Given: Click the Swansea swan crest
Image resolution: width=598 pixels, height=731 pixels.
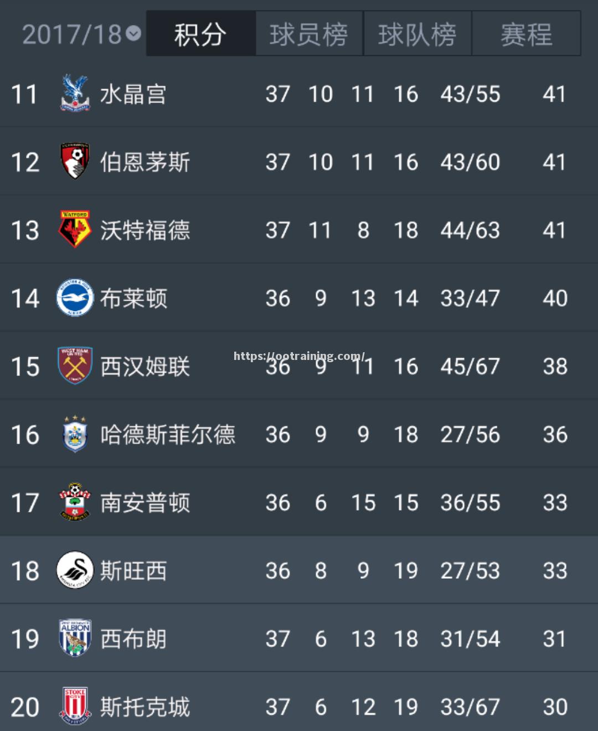Looking at the screenshot, I should [x=75, y=570].
